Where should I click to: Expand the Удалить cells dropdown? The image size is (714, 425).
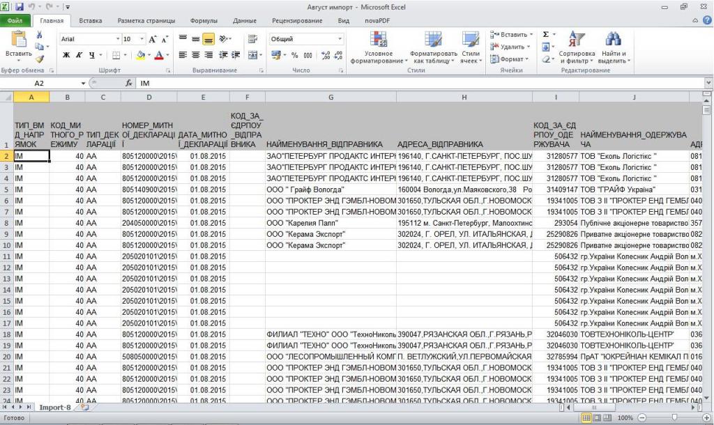(x=529, y=47)
